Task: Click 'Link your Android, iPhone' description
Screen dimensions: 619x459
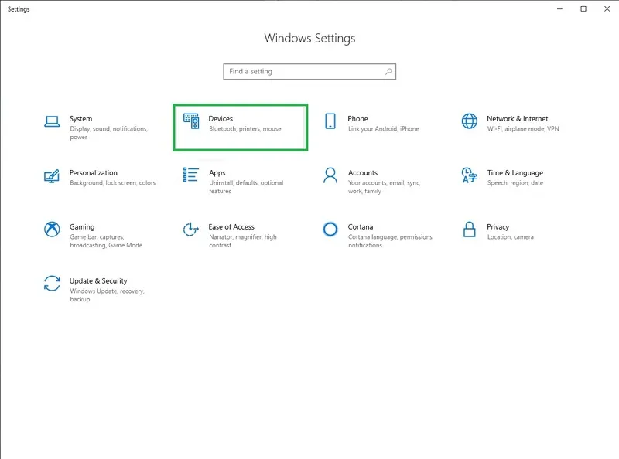Action: pyautogui.click(x=383, y=129)
